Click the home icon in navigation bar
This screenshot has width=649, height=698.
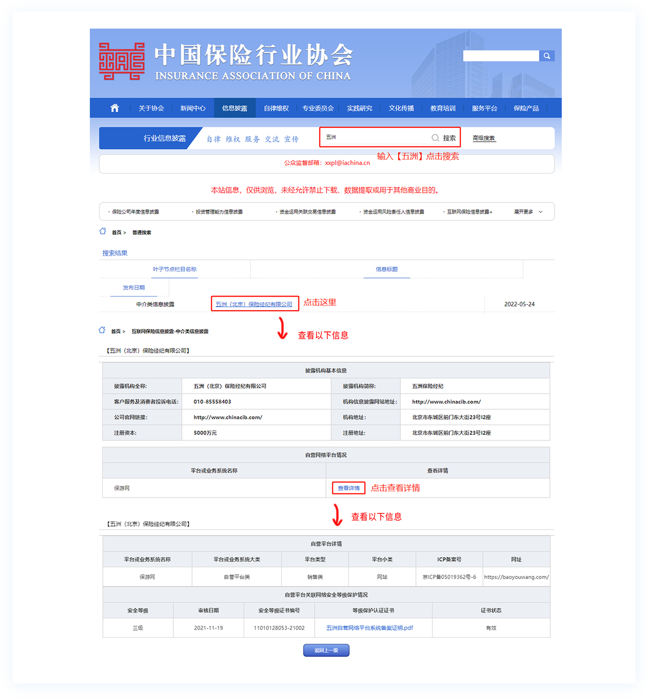tap(115, 108)
